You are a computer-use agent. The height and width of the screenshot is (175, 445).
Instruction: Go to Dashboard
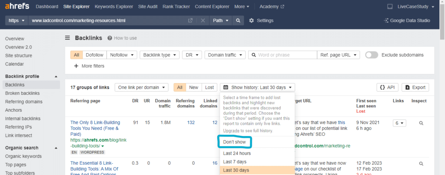47,6
